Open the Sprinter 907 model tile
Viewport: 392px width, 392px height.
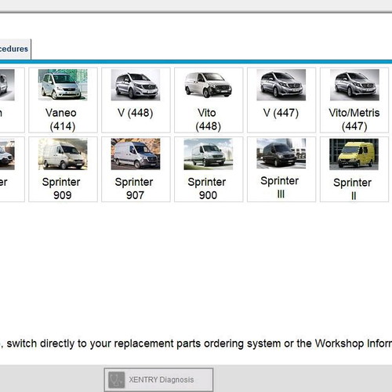pos(136,169)
